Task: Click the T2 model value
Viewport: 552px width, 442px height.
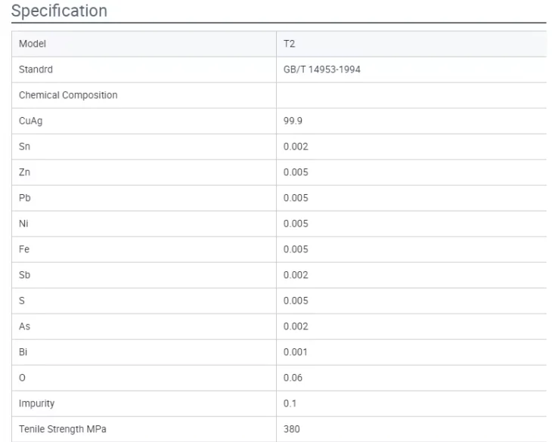Action: [x=288, y=44]
